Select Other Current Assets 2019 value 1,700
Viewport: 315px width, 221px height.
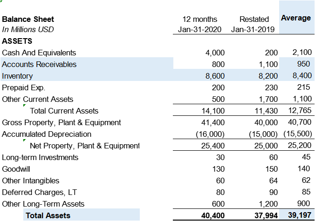click(x=268, y=99)
